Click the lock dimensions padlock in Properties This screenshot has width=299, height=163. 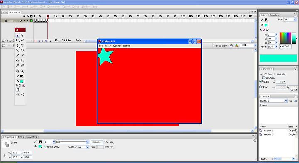tap(4, 156)
